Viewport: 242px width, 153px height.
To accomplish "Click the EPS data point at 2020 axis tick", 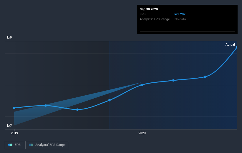I will pyautogui.click(x=142, y=85).
